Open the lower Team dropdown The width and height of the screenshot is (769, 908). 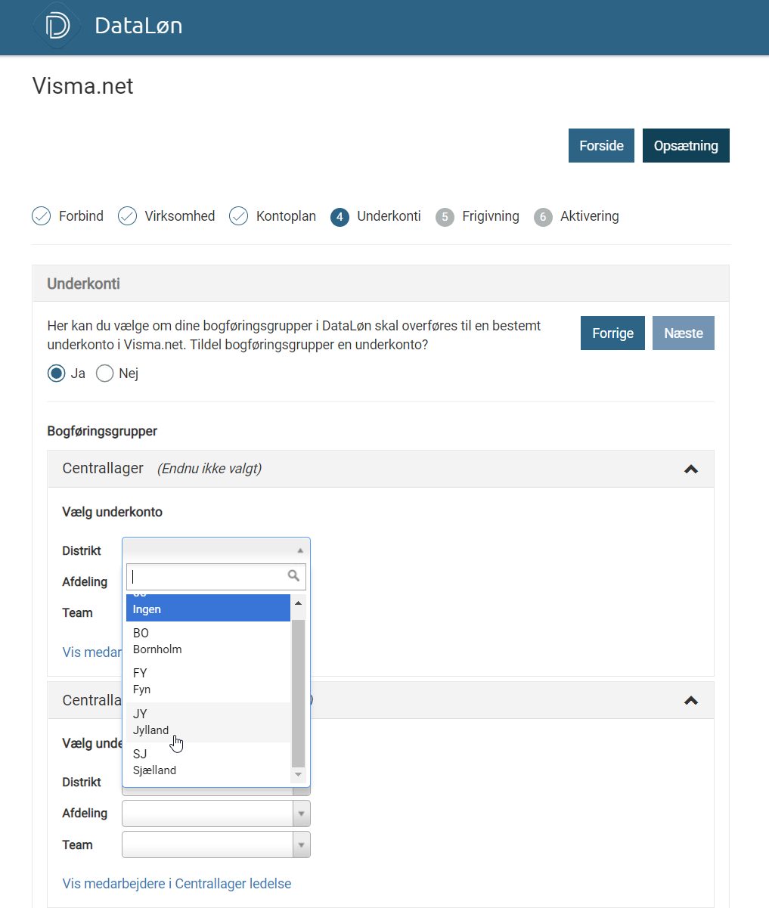point(216,844)
